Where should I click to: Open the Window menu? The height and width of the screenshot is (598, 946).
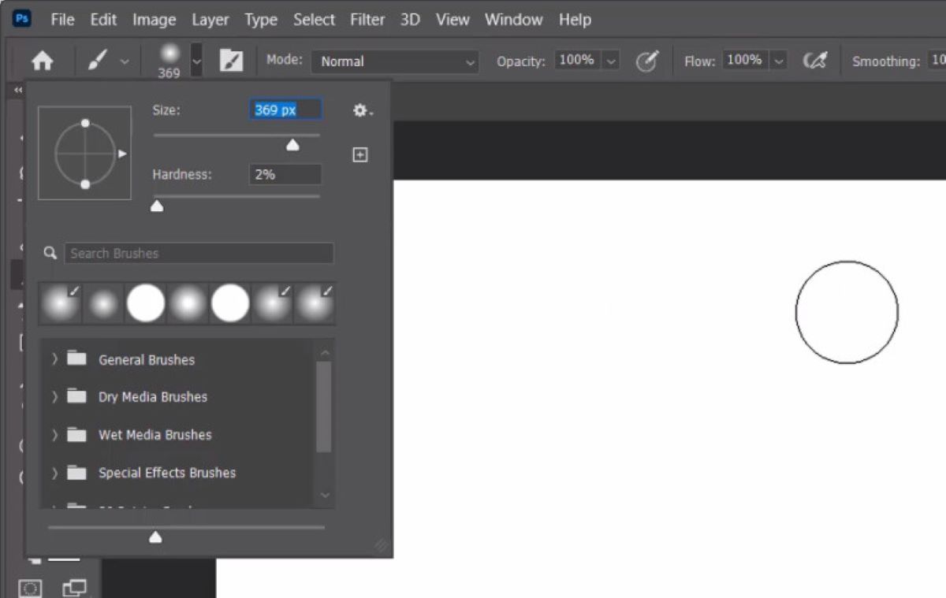click(513, 20)
